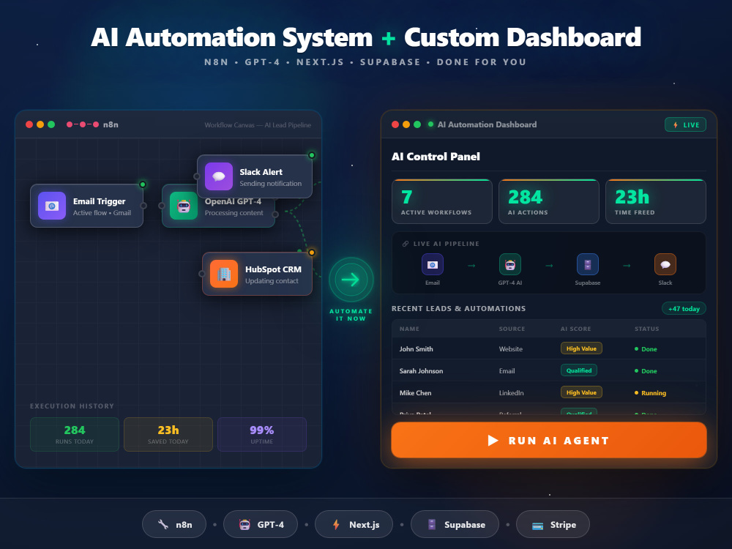Click the Run AI Agent button

pos(549,440)
